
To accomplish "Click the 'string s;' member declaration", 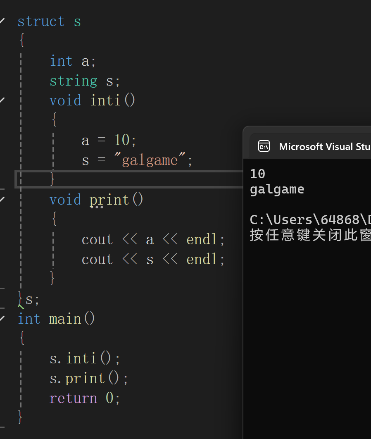I will point(85,81).
